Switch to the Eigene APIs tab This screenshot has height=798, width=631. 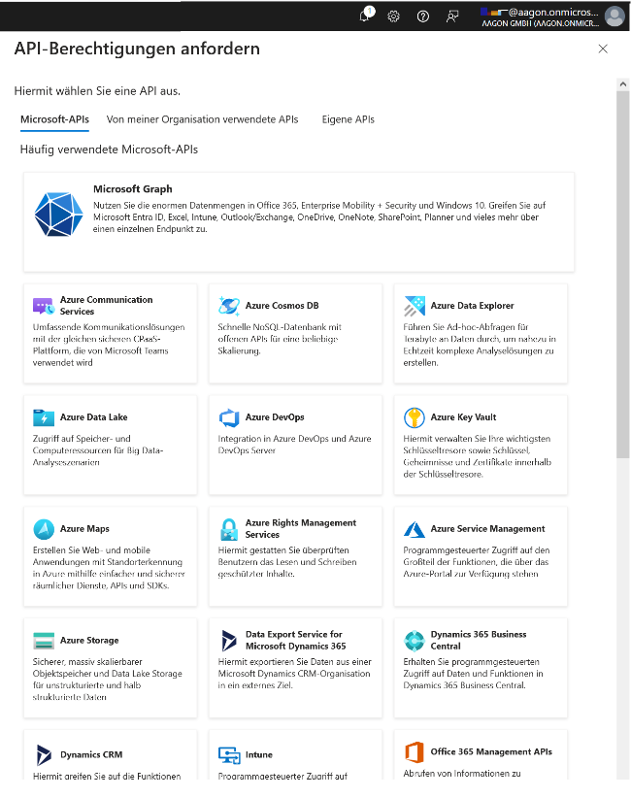[x=348, y=119]
